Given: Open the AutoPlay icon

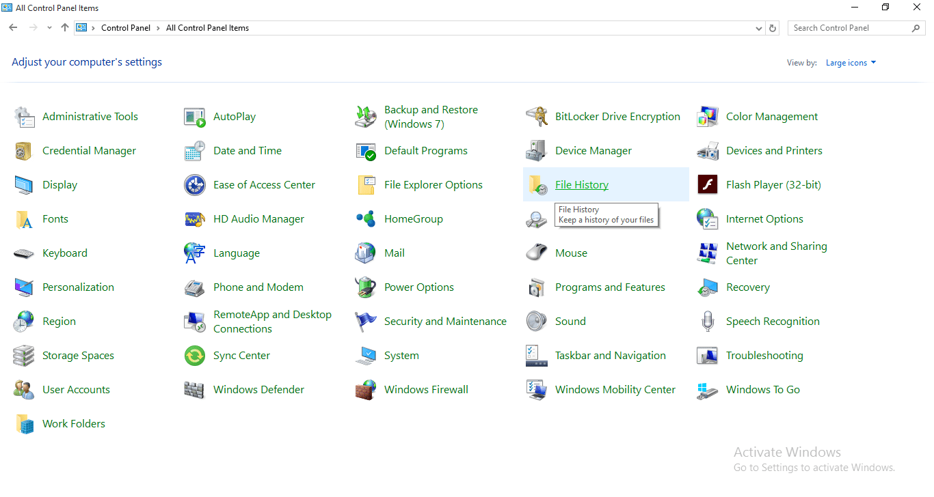Looking at the screenshot, I should 195,117.
